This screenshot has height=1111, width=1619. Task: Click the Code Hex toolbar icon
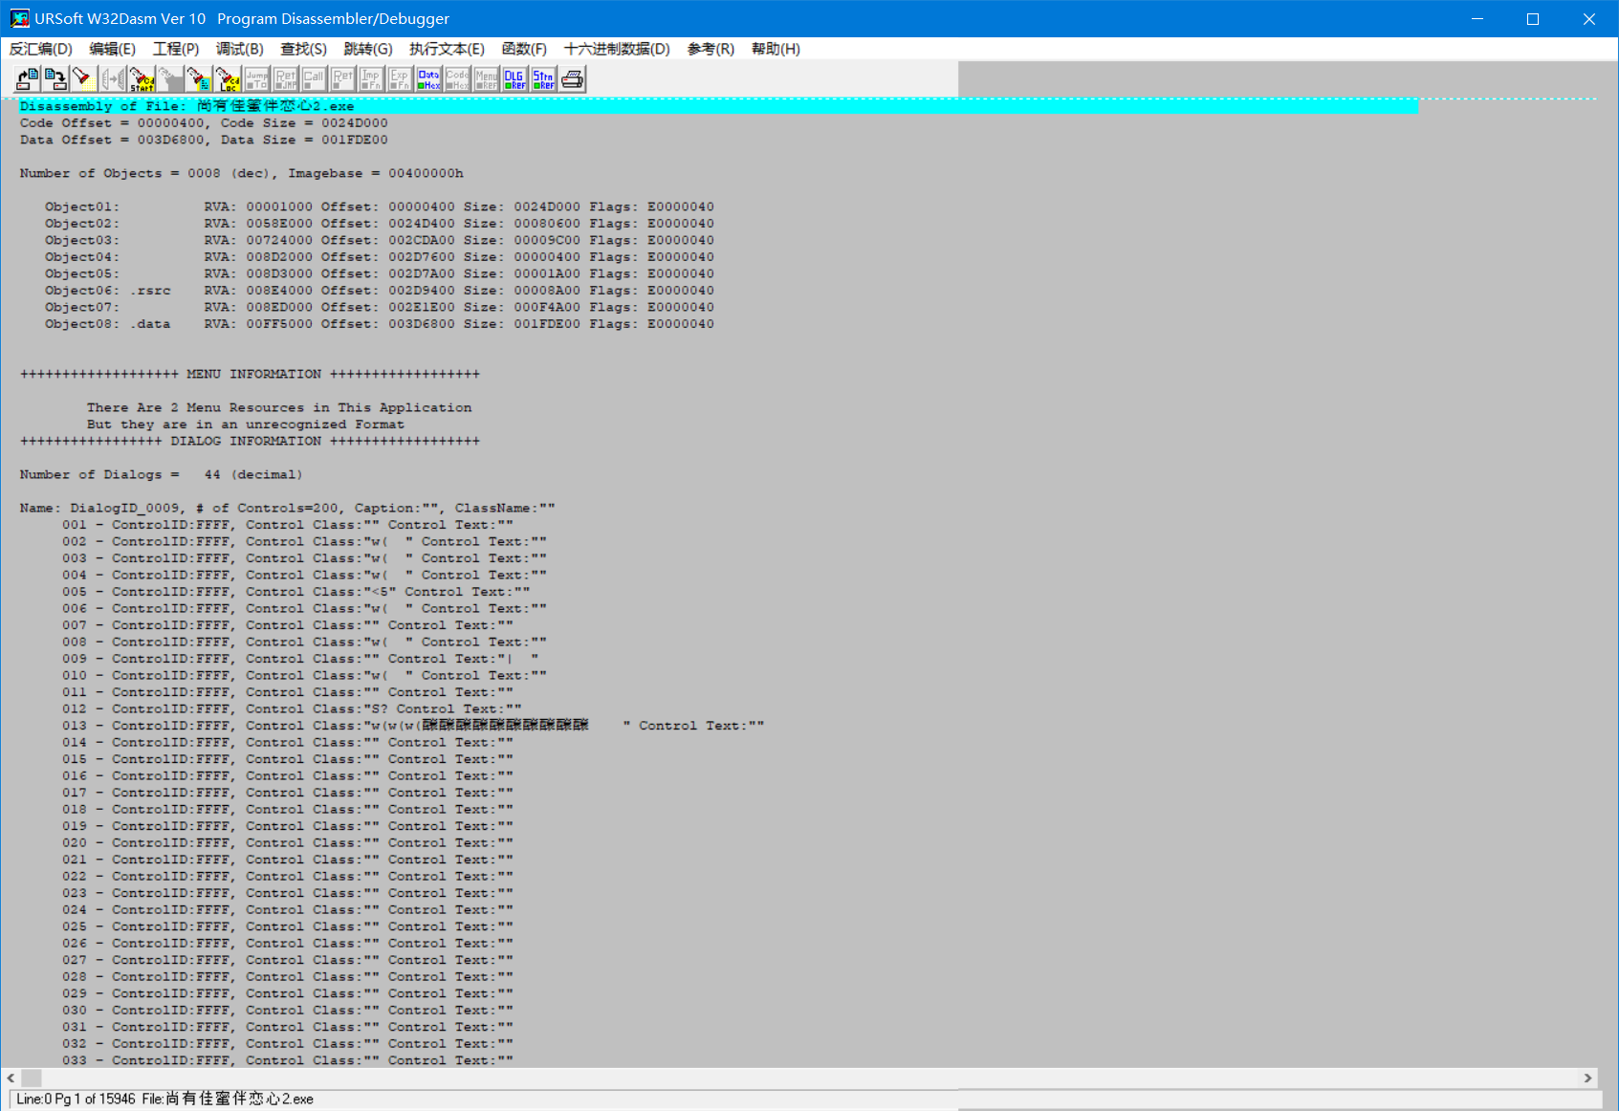457,79
